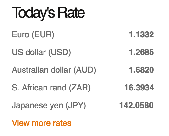169x136 pixels.
Task: Click the US dollar rate 1.2685
Action: (141, 52)
